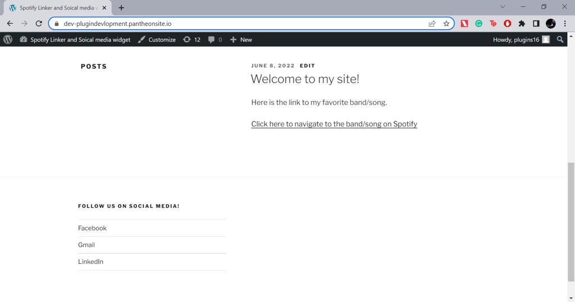This screenshot has width=575, height=302.
Task: Click the Edit post link
Action: tap(307, 66)
